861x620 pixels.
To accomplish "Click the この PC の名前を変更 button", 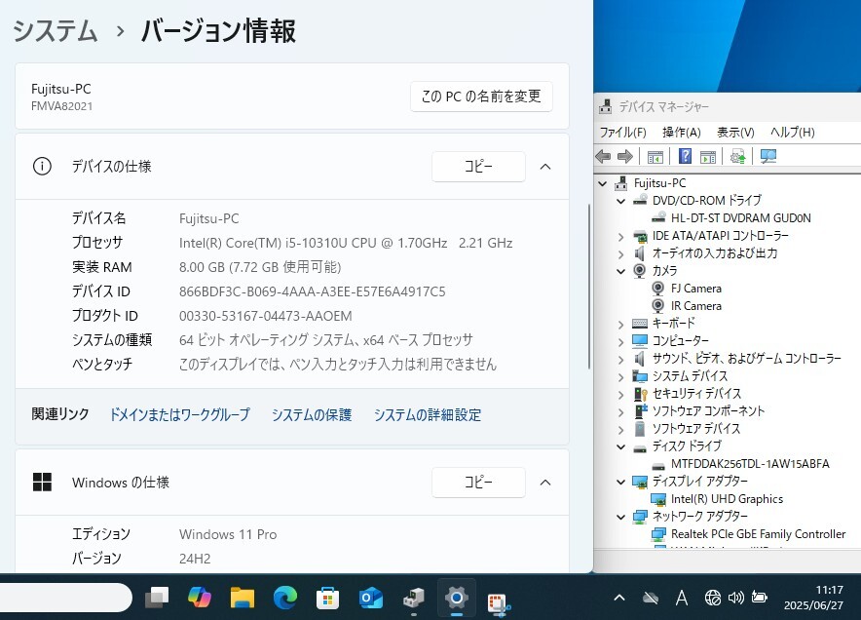I will (481, 97).
